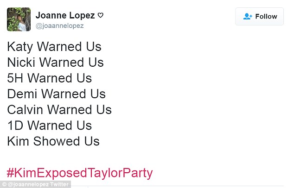Click the '1D Warned Us' line

(x=49, y=125)
